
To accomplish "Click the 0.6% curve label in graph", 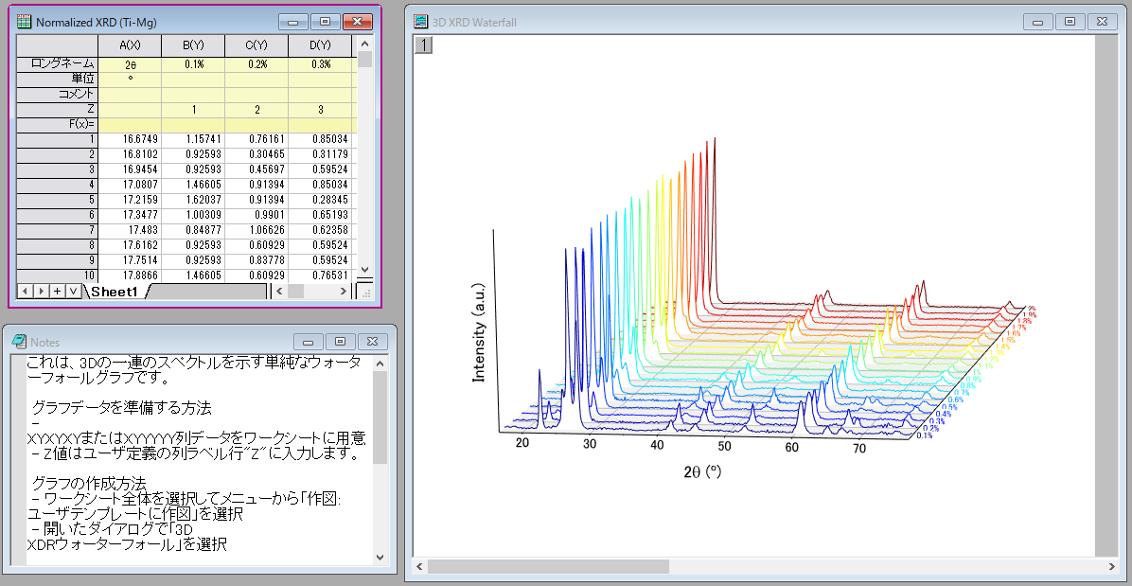I will 956,400.
